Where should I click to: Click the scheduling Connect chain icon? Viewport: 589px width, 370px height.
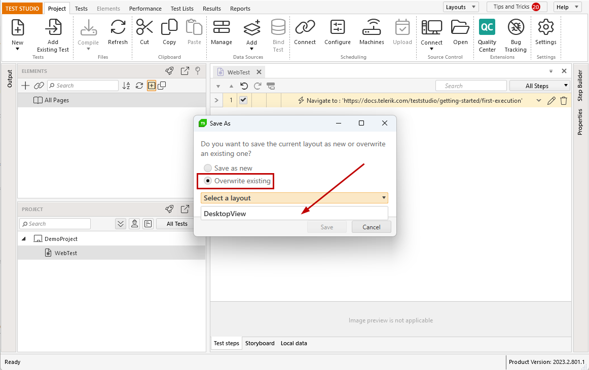click(305, 27)
